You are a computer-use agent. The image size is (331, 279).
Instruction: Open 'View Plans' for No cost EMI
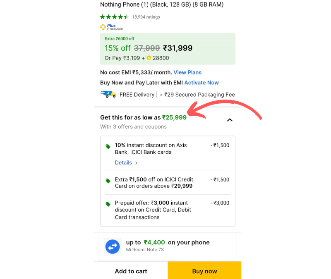(187, 72)
